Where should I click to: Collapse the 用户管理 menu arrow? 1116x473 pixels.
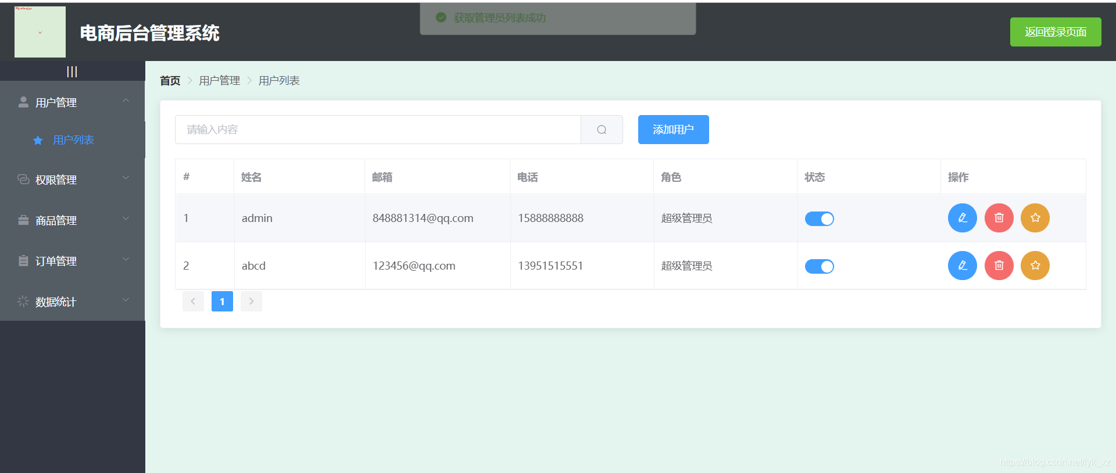[x=126, y=101]
